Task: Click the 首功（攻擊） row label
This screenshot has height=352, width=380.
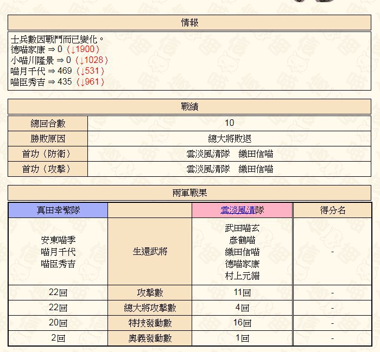Action: pyautogui.click(x=48, y=169)
